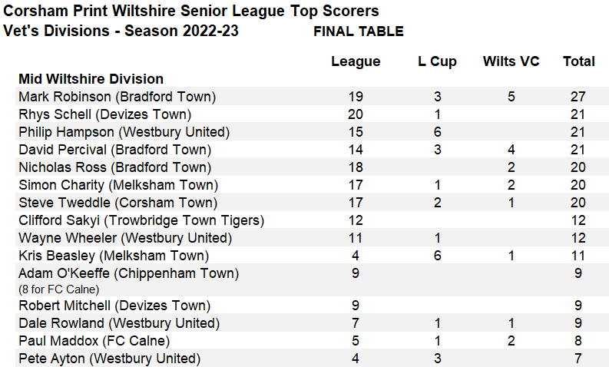
Task: Click the Wilts VC column header
Action: pyautogui.click(x=511, y=61)
